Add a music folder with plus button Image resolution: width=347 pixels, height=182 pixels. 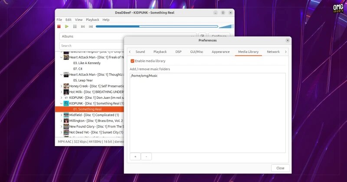click(135, 156)
